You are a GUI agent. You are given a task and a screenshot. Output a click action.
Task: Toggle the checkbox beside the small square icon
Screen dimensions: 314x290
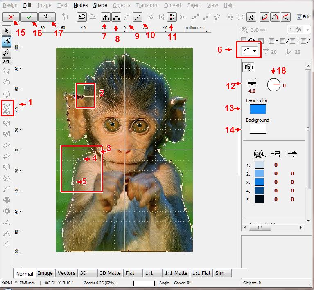[x=260, y=40]
